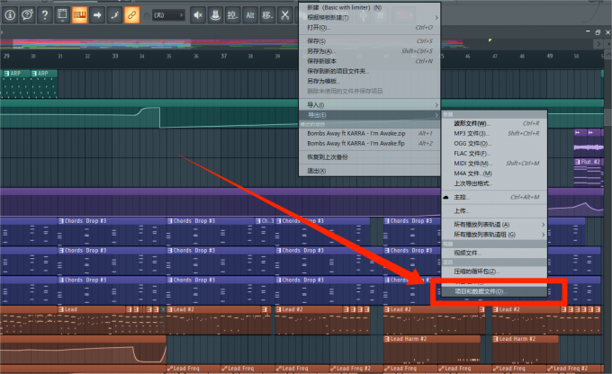Expand the 导入(I) submenu

(369, 105)
